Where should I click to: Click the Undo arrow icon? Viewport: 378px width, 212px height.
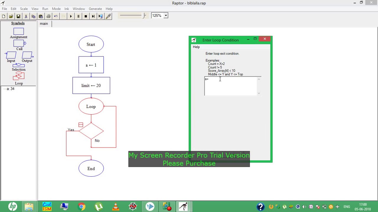coord(56,16)
